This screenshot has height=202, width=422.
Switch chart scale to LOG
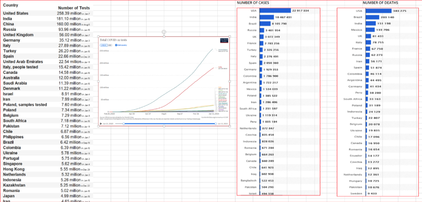[110, 45]
